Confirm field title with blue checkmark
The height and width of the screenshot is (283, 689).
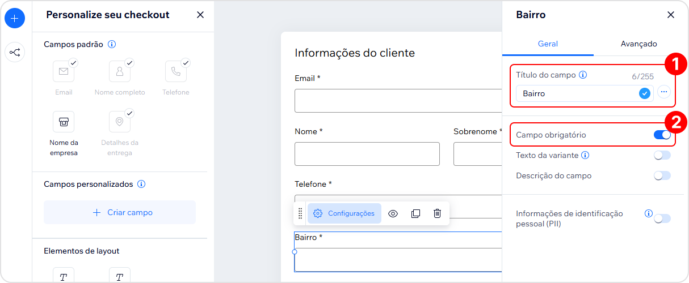click(644, 93)
